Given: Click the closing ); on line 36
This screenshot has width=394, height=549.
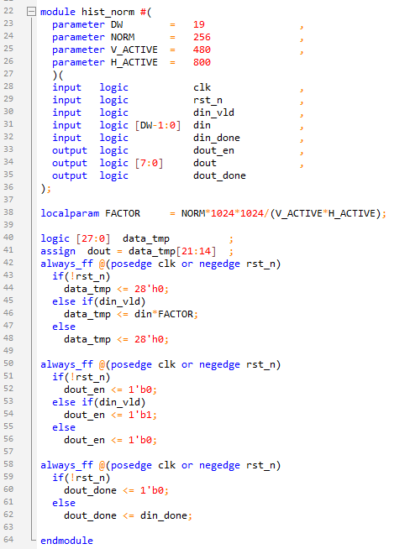Looking at the screenshot, I should click(46, 189).
